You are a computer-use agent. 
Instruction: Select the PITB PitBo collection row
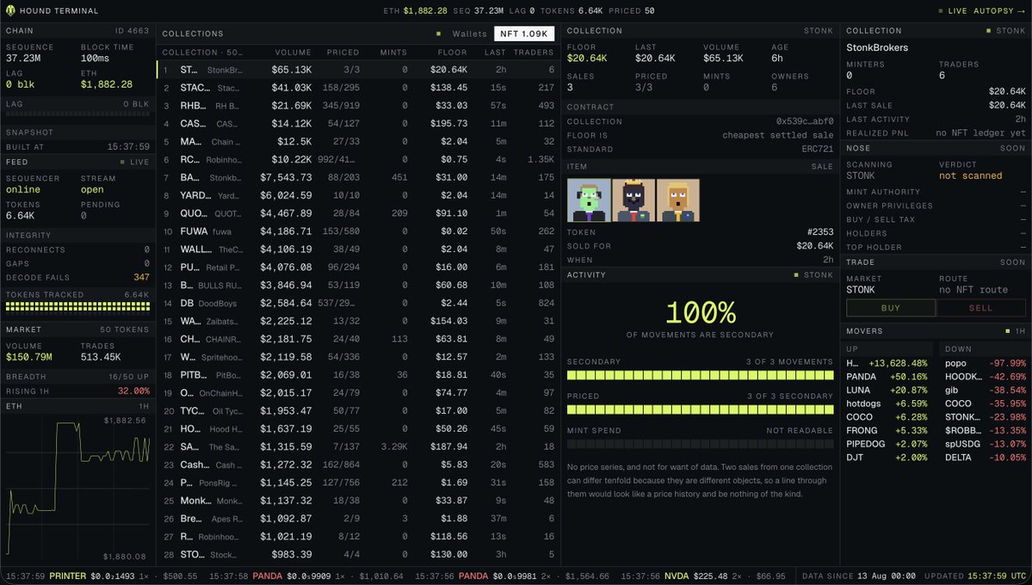359,374
